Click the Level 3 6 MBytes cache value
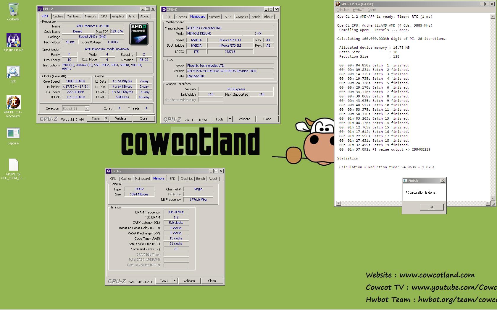 (x=122, y=97)
